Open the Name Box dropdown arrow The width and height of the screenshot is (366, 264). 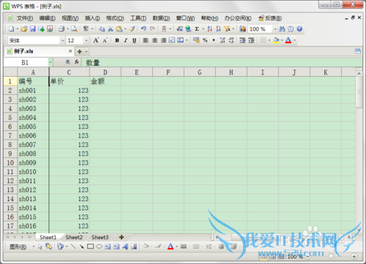[x=50, y=62]
